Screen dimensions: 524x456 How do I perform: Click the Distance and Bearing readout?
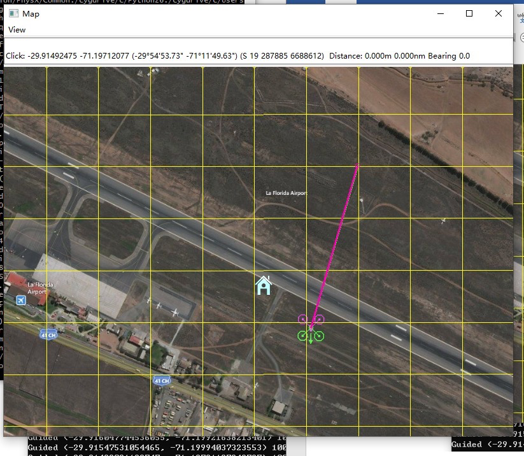point(399,56)
